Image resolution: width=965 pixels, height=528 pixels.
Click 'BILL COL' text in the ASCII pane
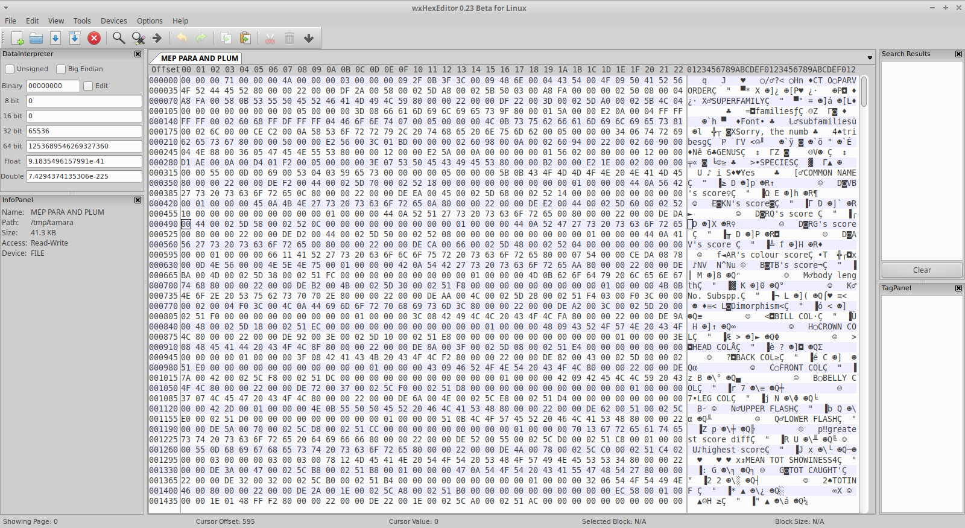[x=794, y=316]
